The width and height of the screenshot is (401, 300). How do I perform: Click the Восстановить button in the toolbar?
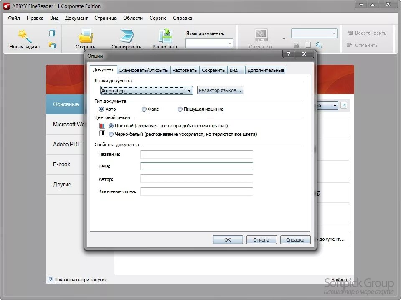click(367, 33)
